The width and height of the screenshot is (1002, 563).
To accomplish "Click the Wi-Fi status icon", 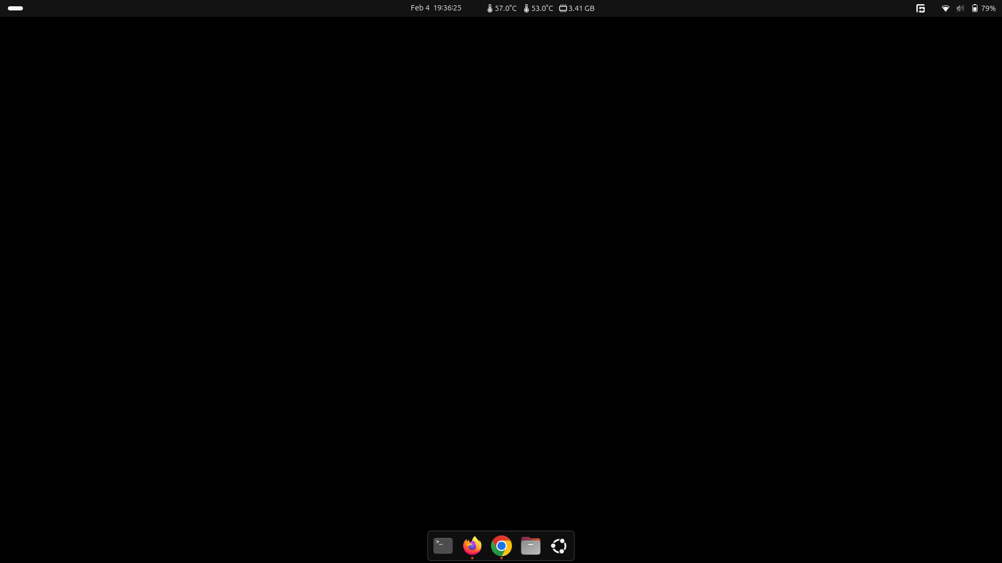I will click(x=945, y=8).
